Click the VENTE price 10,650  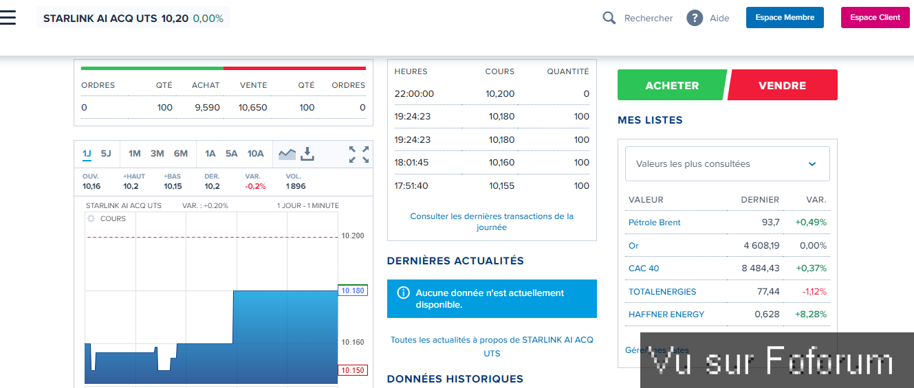252,108
